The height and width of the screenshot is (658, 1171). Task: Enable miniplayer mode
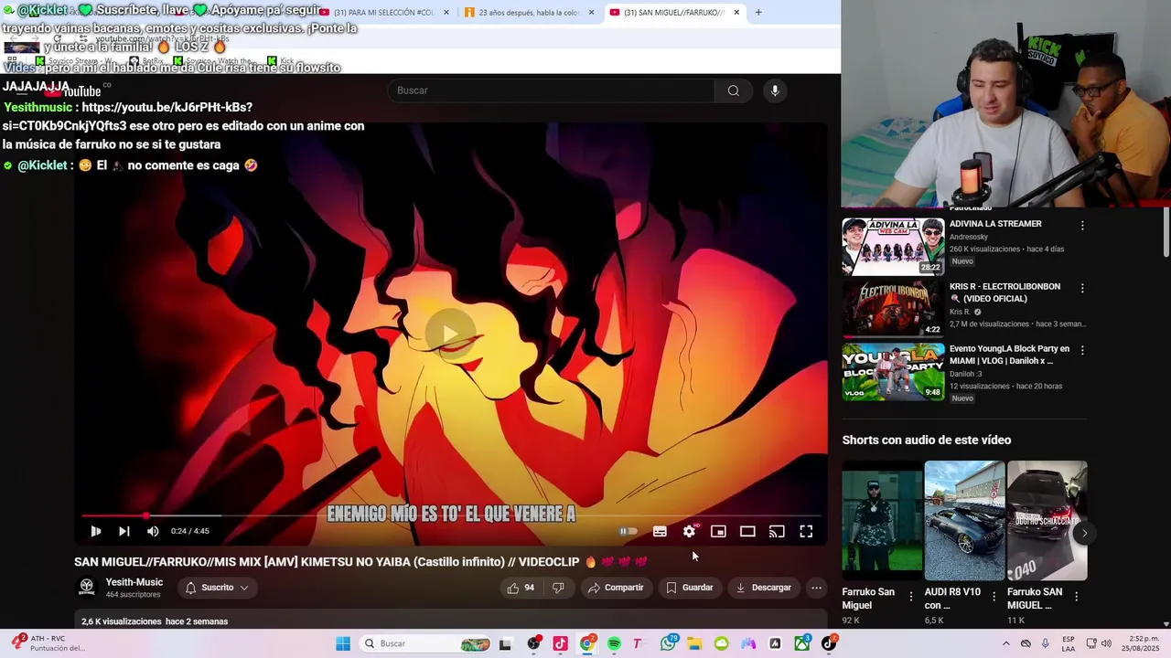(718, 531)
